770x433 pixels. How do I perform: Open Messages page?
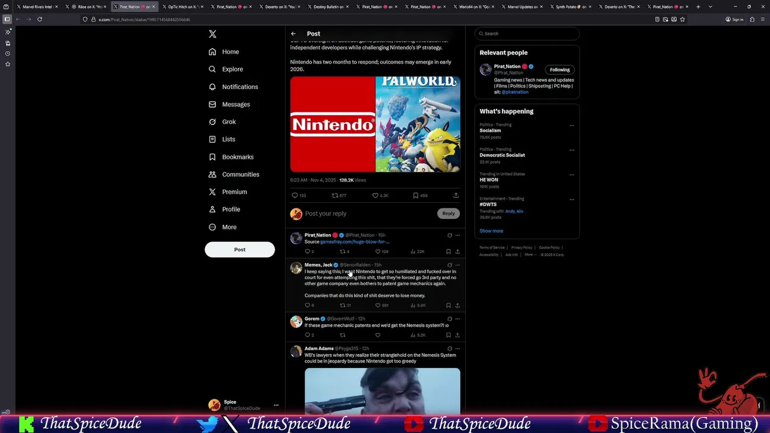(x=229, y=104)
